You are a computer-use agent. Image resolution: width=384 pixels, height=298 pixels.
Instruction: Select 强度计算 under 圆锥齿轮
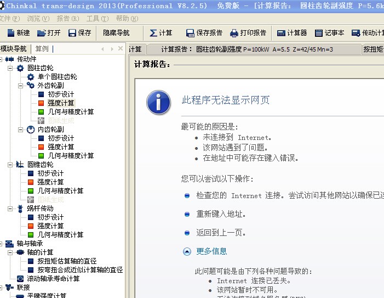point(50,182)
